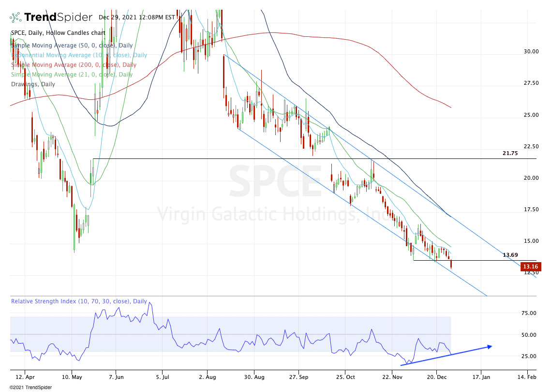Select the Simple Moving Average (200) legend label
Image resolution: width=551 pixels, height=392 pixels.
[x=74, y=65]
